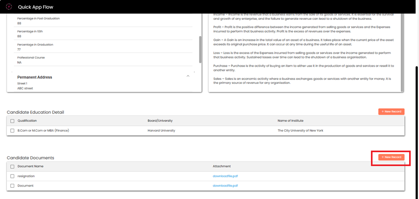Click the candidate details panel scrollbar

[x=200, y=49]
